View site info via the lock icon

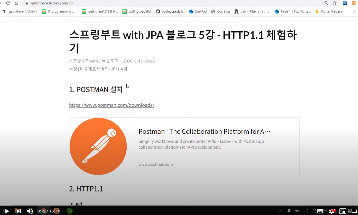click(26, 3)
